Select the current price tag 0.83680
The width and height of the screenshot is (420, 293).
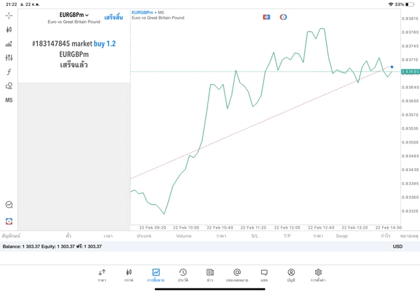click(410, 71)
